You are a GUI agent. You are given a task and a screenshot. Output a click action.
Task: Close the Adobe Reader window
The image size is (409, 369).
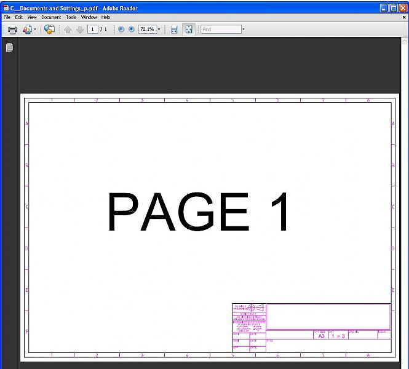403,8
